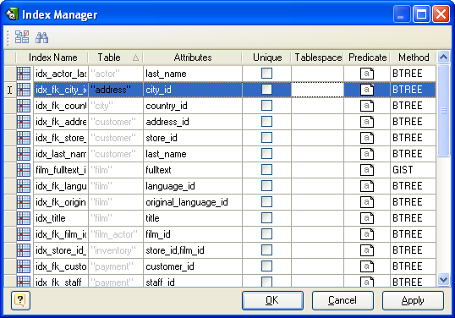This screenshot has height=318, width=455.
Task: Click the "actor" table cell
Action: (x=116, y=74)
